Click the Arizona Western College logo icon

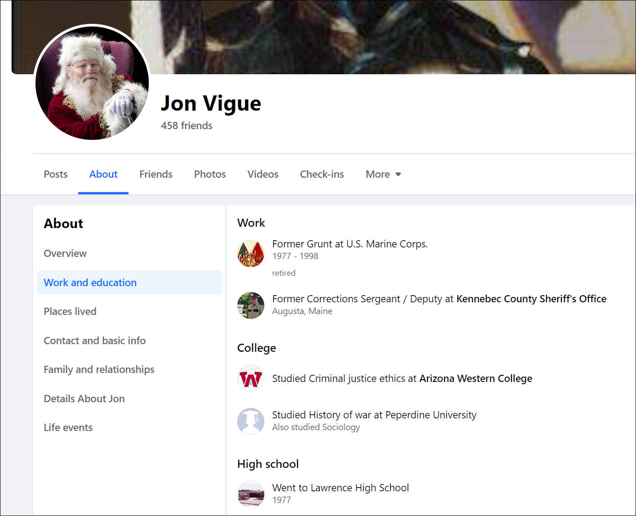point(250,378)
